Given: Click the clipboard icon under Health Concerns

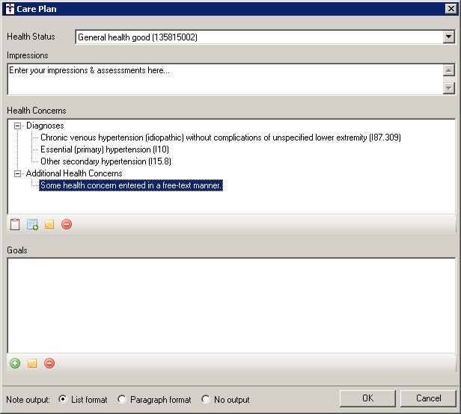Looking at the screenshot, I should coord(14,224).
